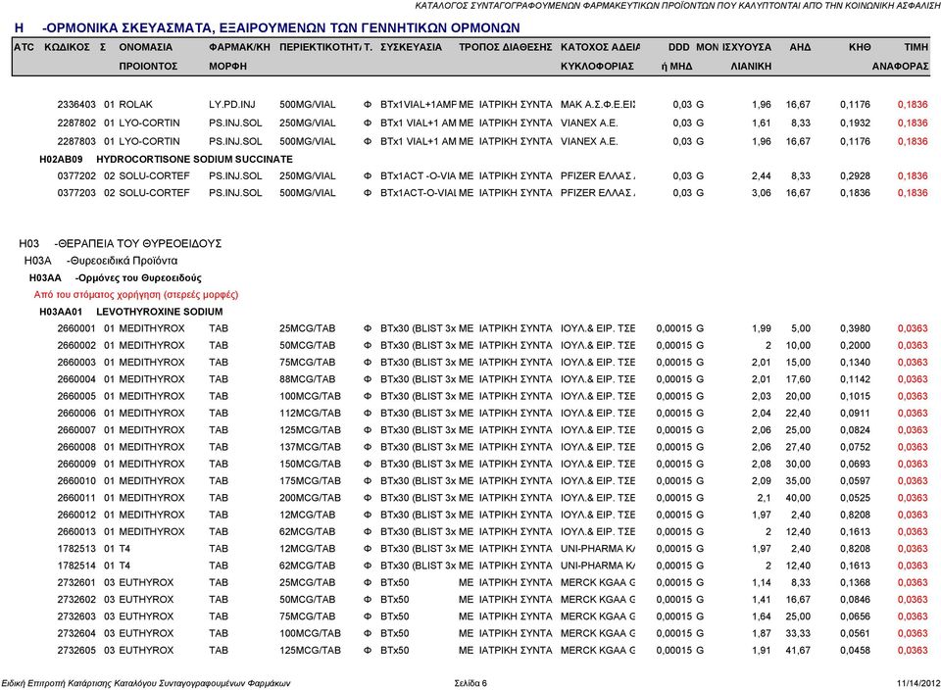Click 'Ορμόνες του Θυρεοειδούς' heading
Image resolution: width=941 pixels, height=690 pixels.
click(140, 278)
